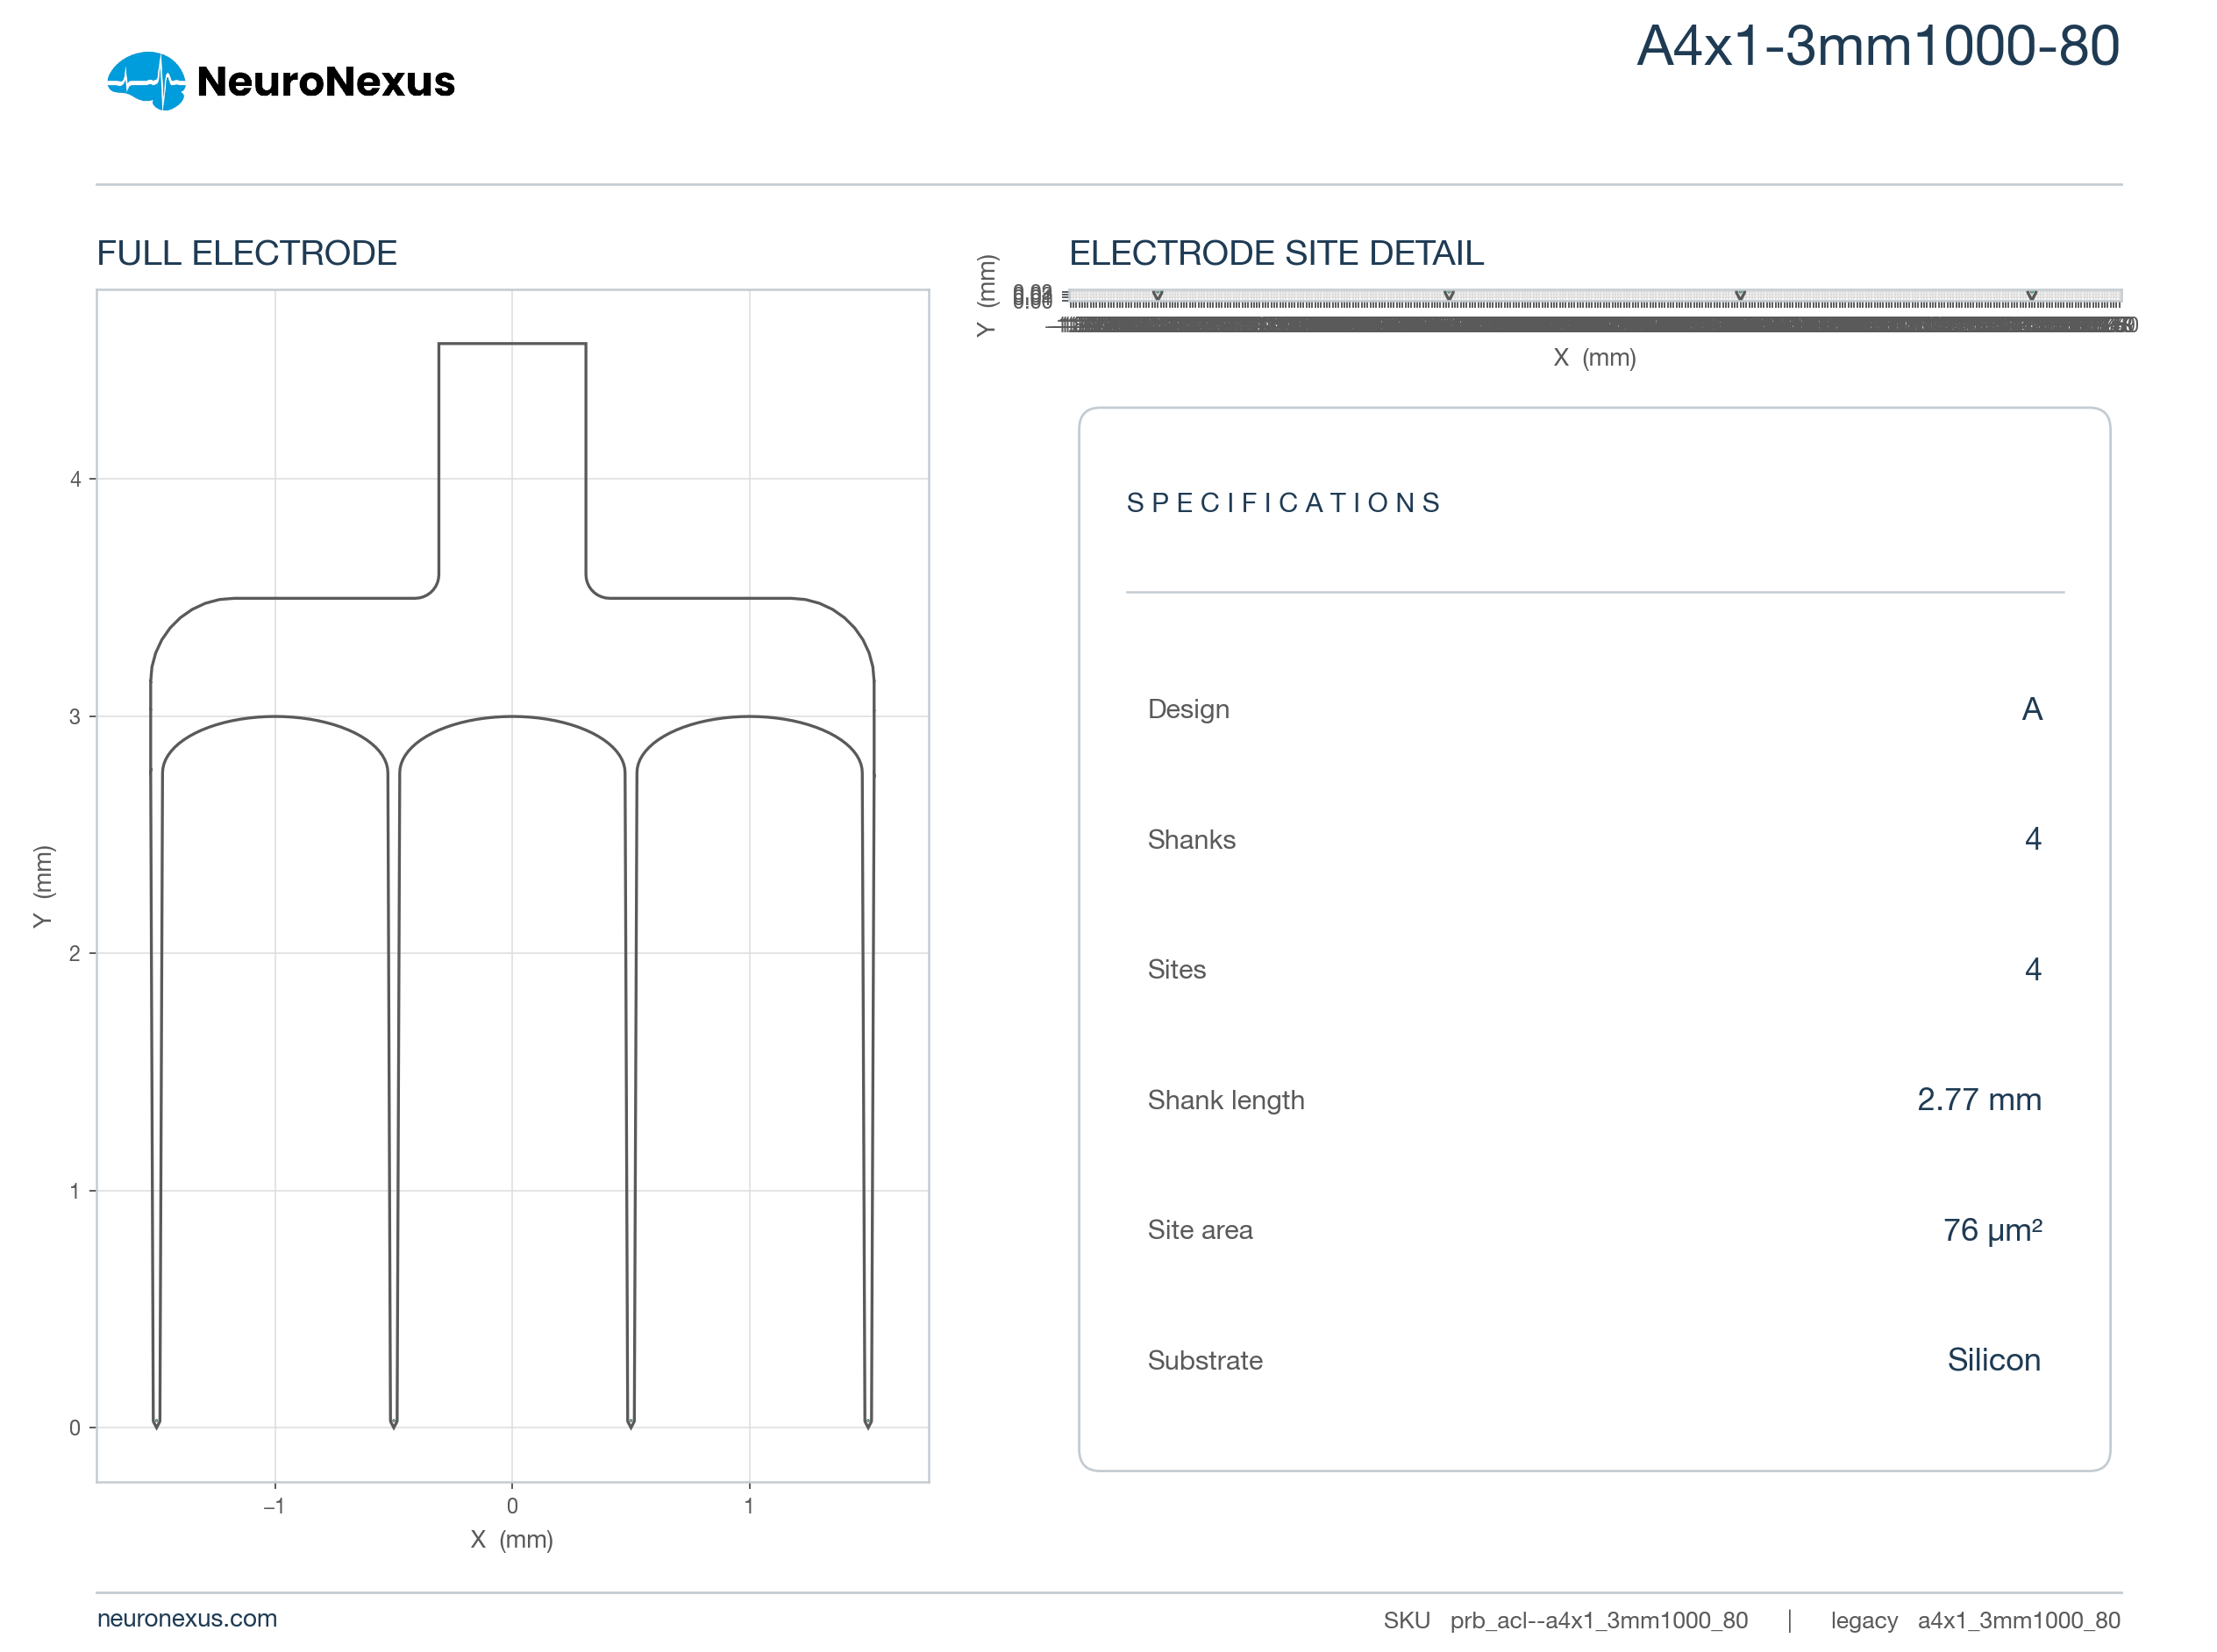Screen dimensions: 2217x1652
Task: Select the 2.77 mm value
Action: [x=1978, y=1099]
